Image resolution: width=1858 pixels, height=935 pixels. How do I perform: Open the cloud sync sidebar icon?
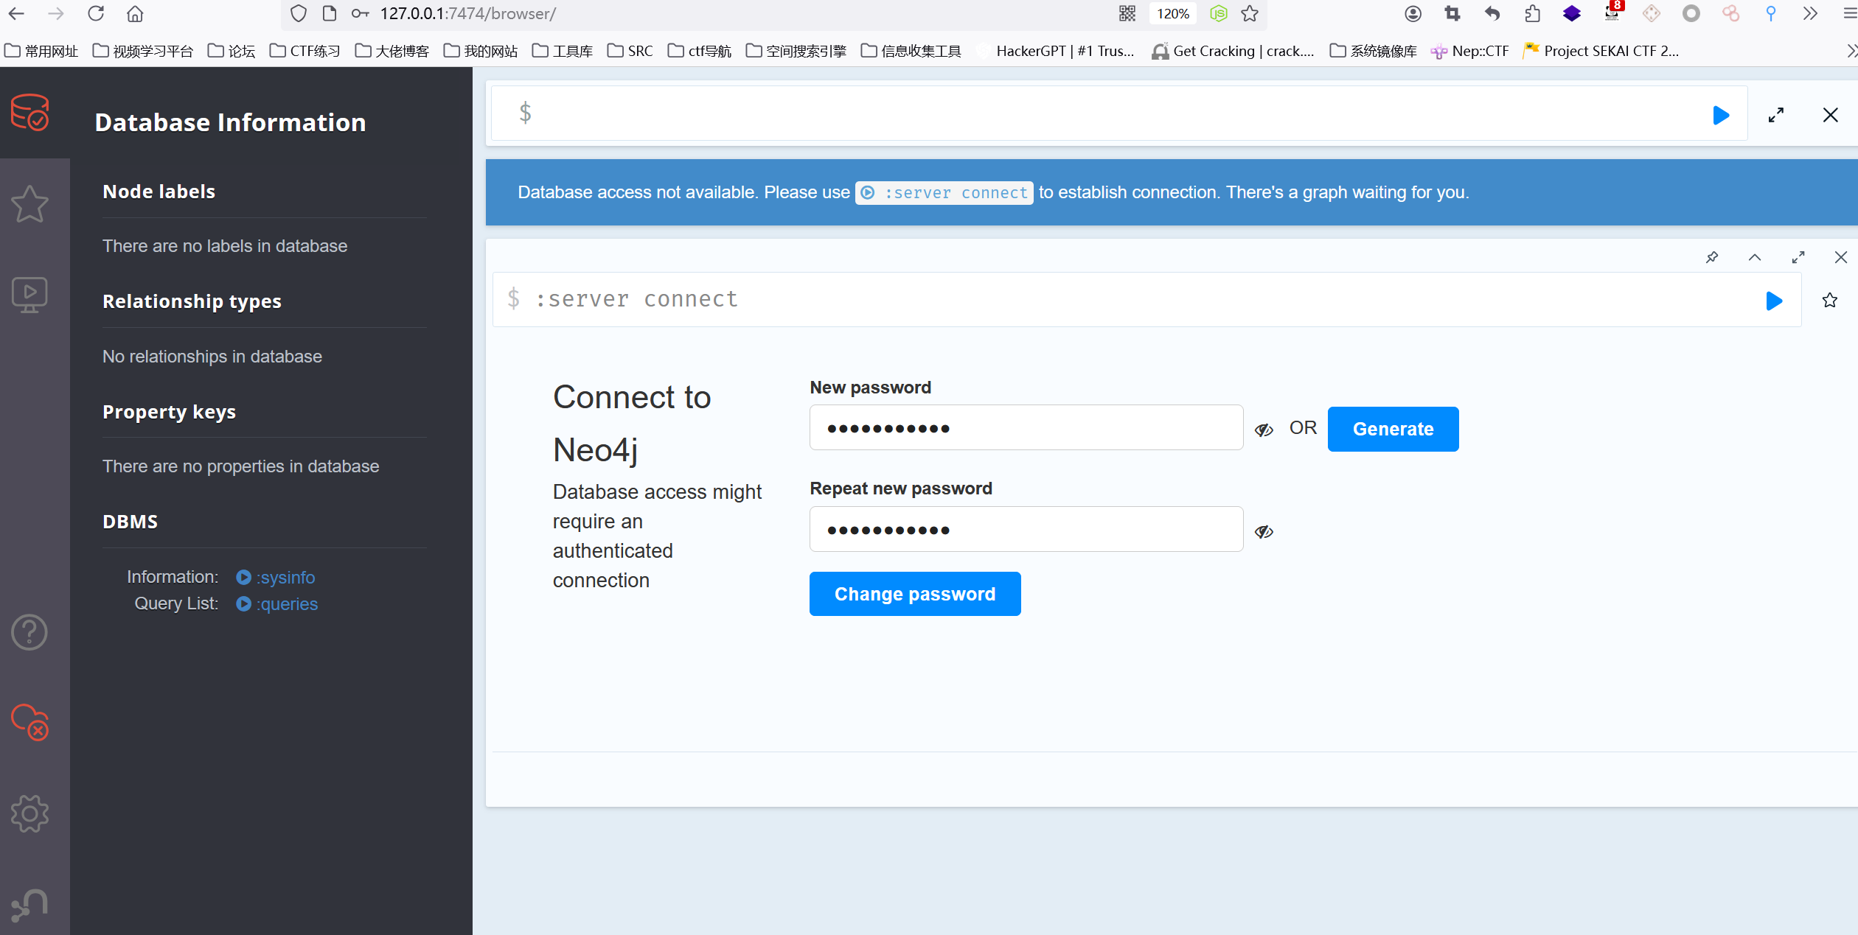click(30, 722)
